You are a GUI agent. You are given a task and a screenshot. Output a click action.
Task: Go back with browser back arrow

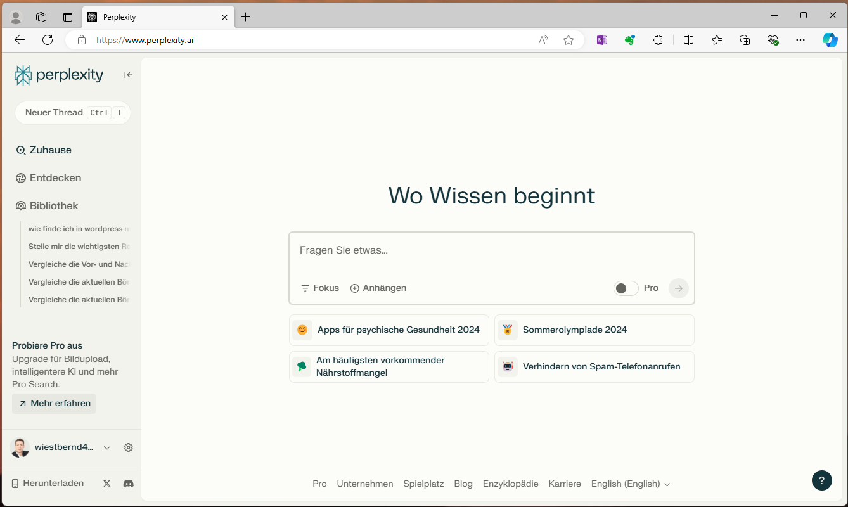click(20, 40)
